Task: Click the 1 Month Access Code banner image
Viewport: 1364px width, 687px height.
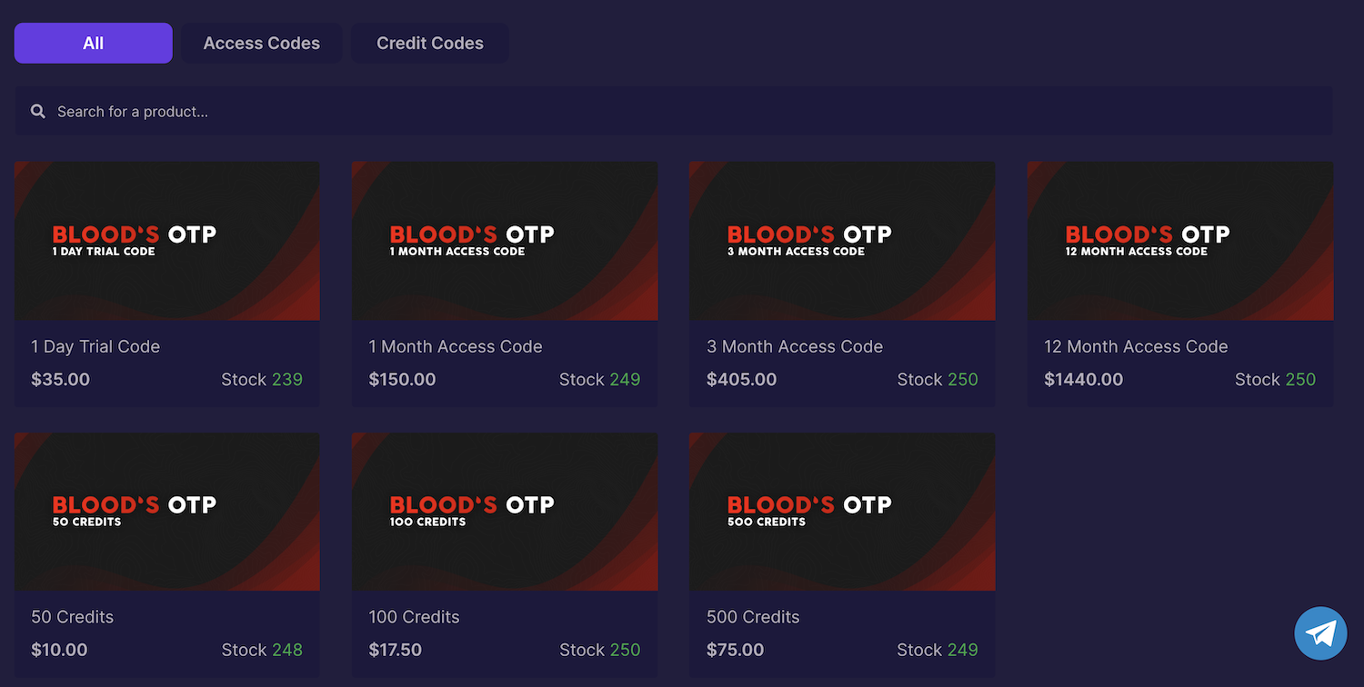Action: [505, 241]
